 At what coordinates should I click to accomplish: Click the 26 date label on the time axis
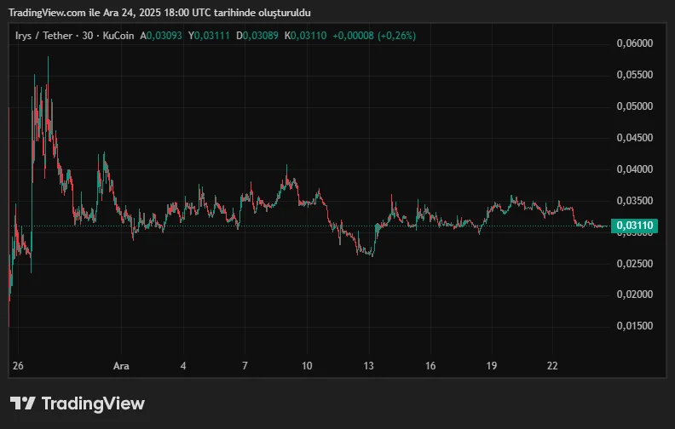point(17,366)
